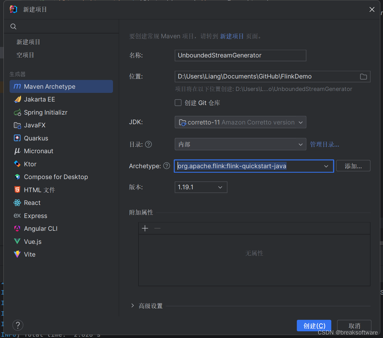Viewport: 383px width, 338px height.
Task: Click the 无属性 empty properties text
Action: coord(254,253)
